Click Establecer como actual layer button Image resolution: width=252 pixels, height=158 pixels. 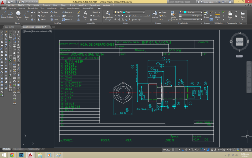click(x=139, y=16)
